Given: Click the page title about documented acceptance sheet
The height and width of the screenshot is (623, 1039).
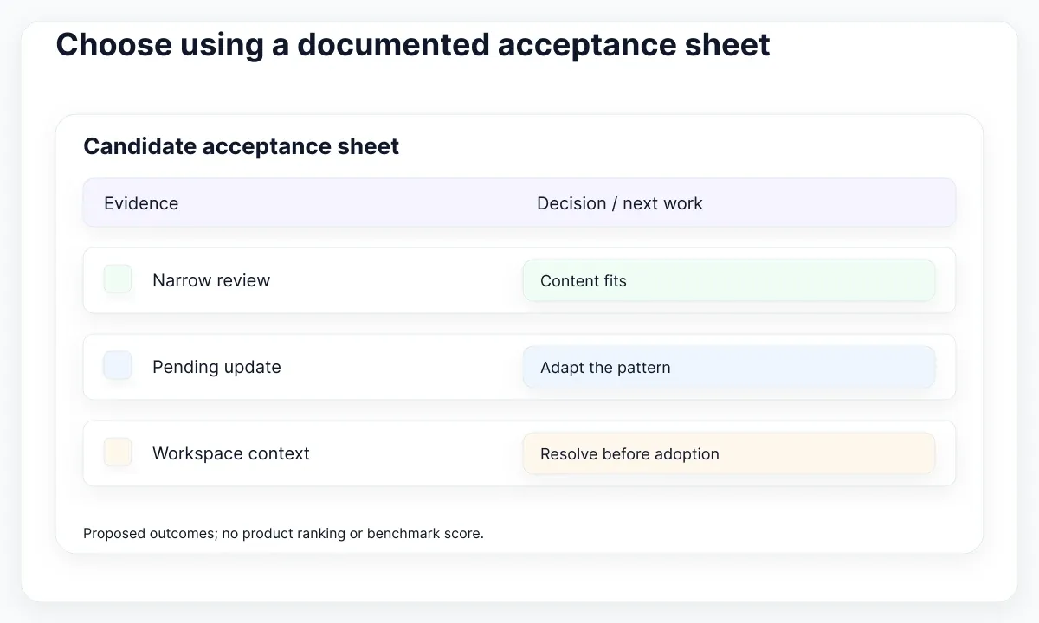Looking at the screenshot, I should (413, 44).
